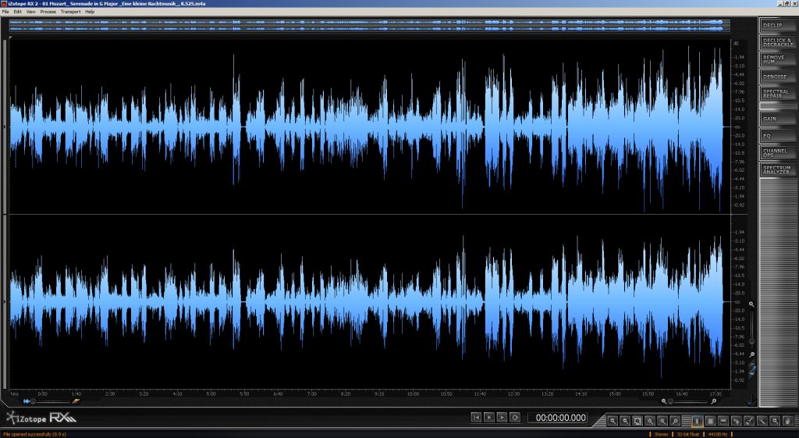Click the vertical zoom in magnifier icon
The image size is (799, 438).
coord(751,304)
